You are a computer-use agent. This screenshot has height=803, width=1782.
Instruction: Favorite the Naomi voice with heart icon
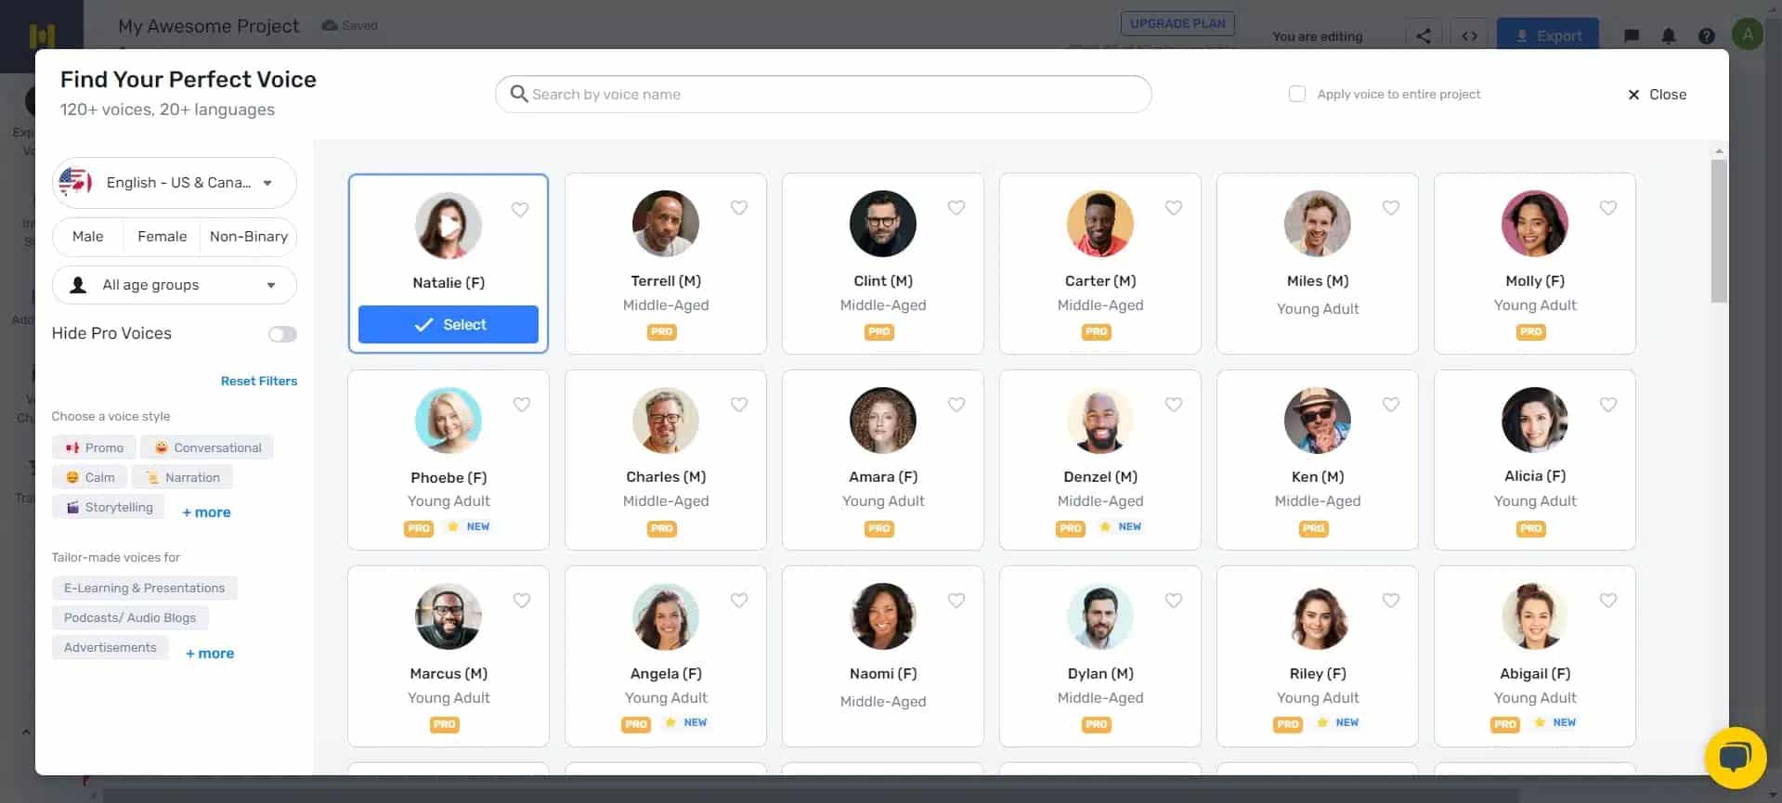point(956,601)
